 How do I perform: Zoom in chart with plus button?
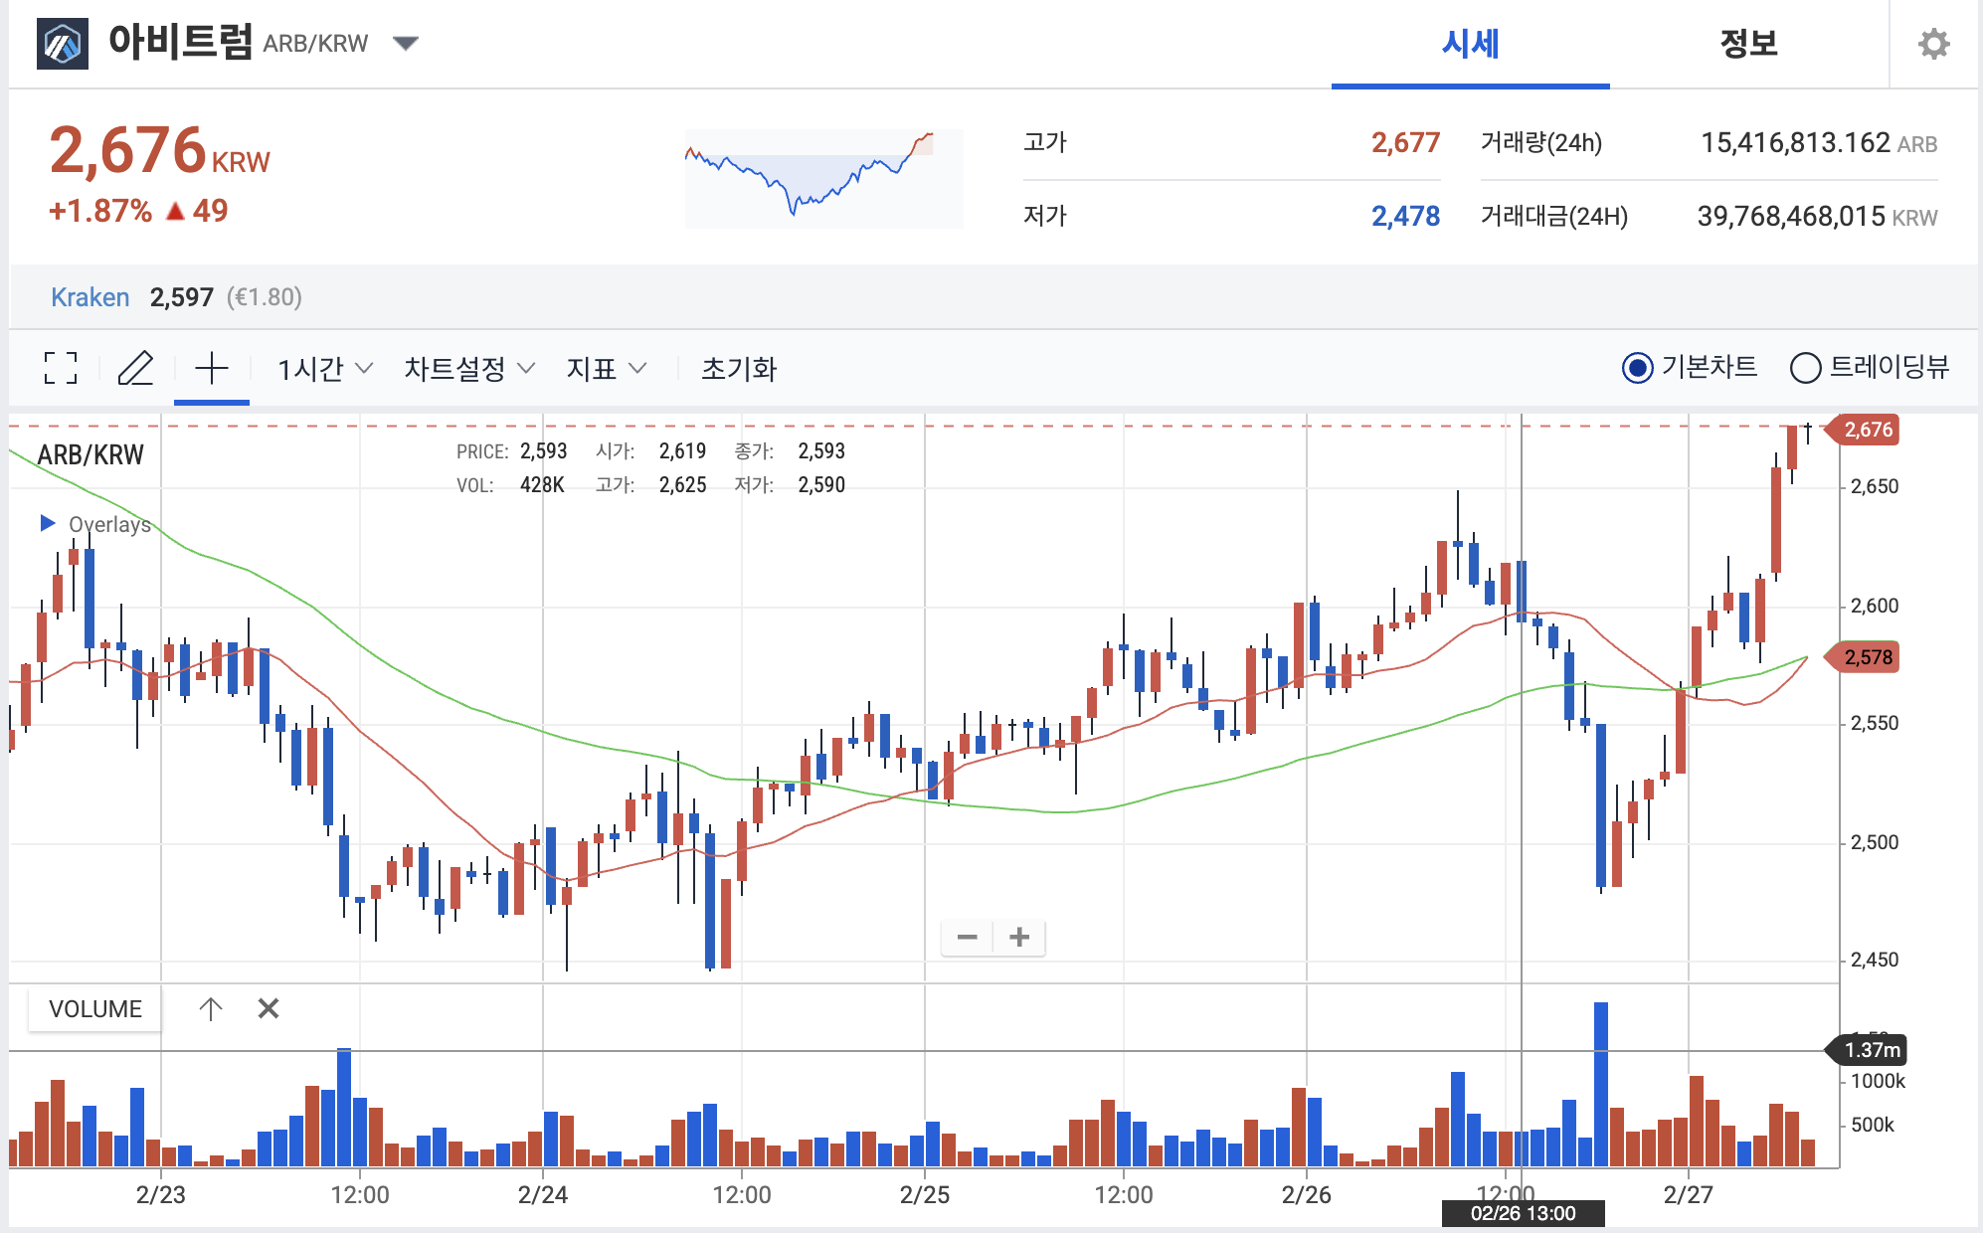pyautogui.click(x=1019, y=937)
